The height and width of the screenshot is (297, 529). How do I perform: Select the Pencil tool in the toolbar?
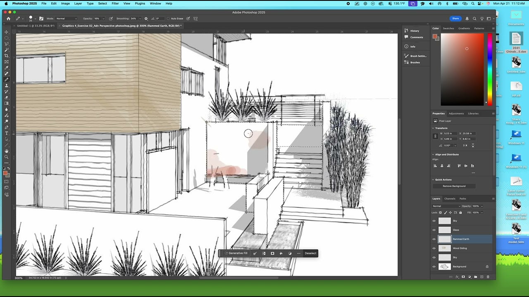click(6, 80)
